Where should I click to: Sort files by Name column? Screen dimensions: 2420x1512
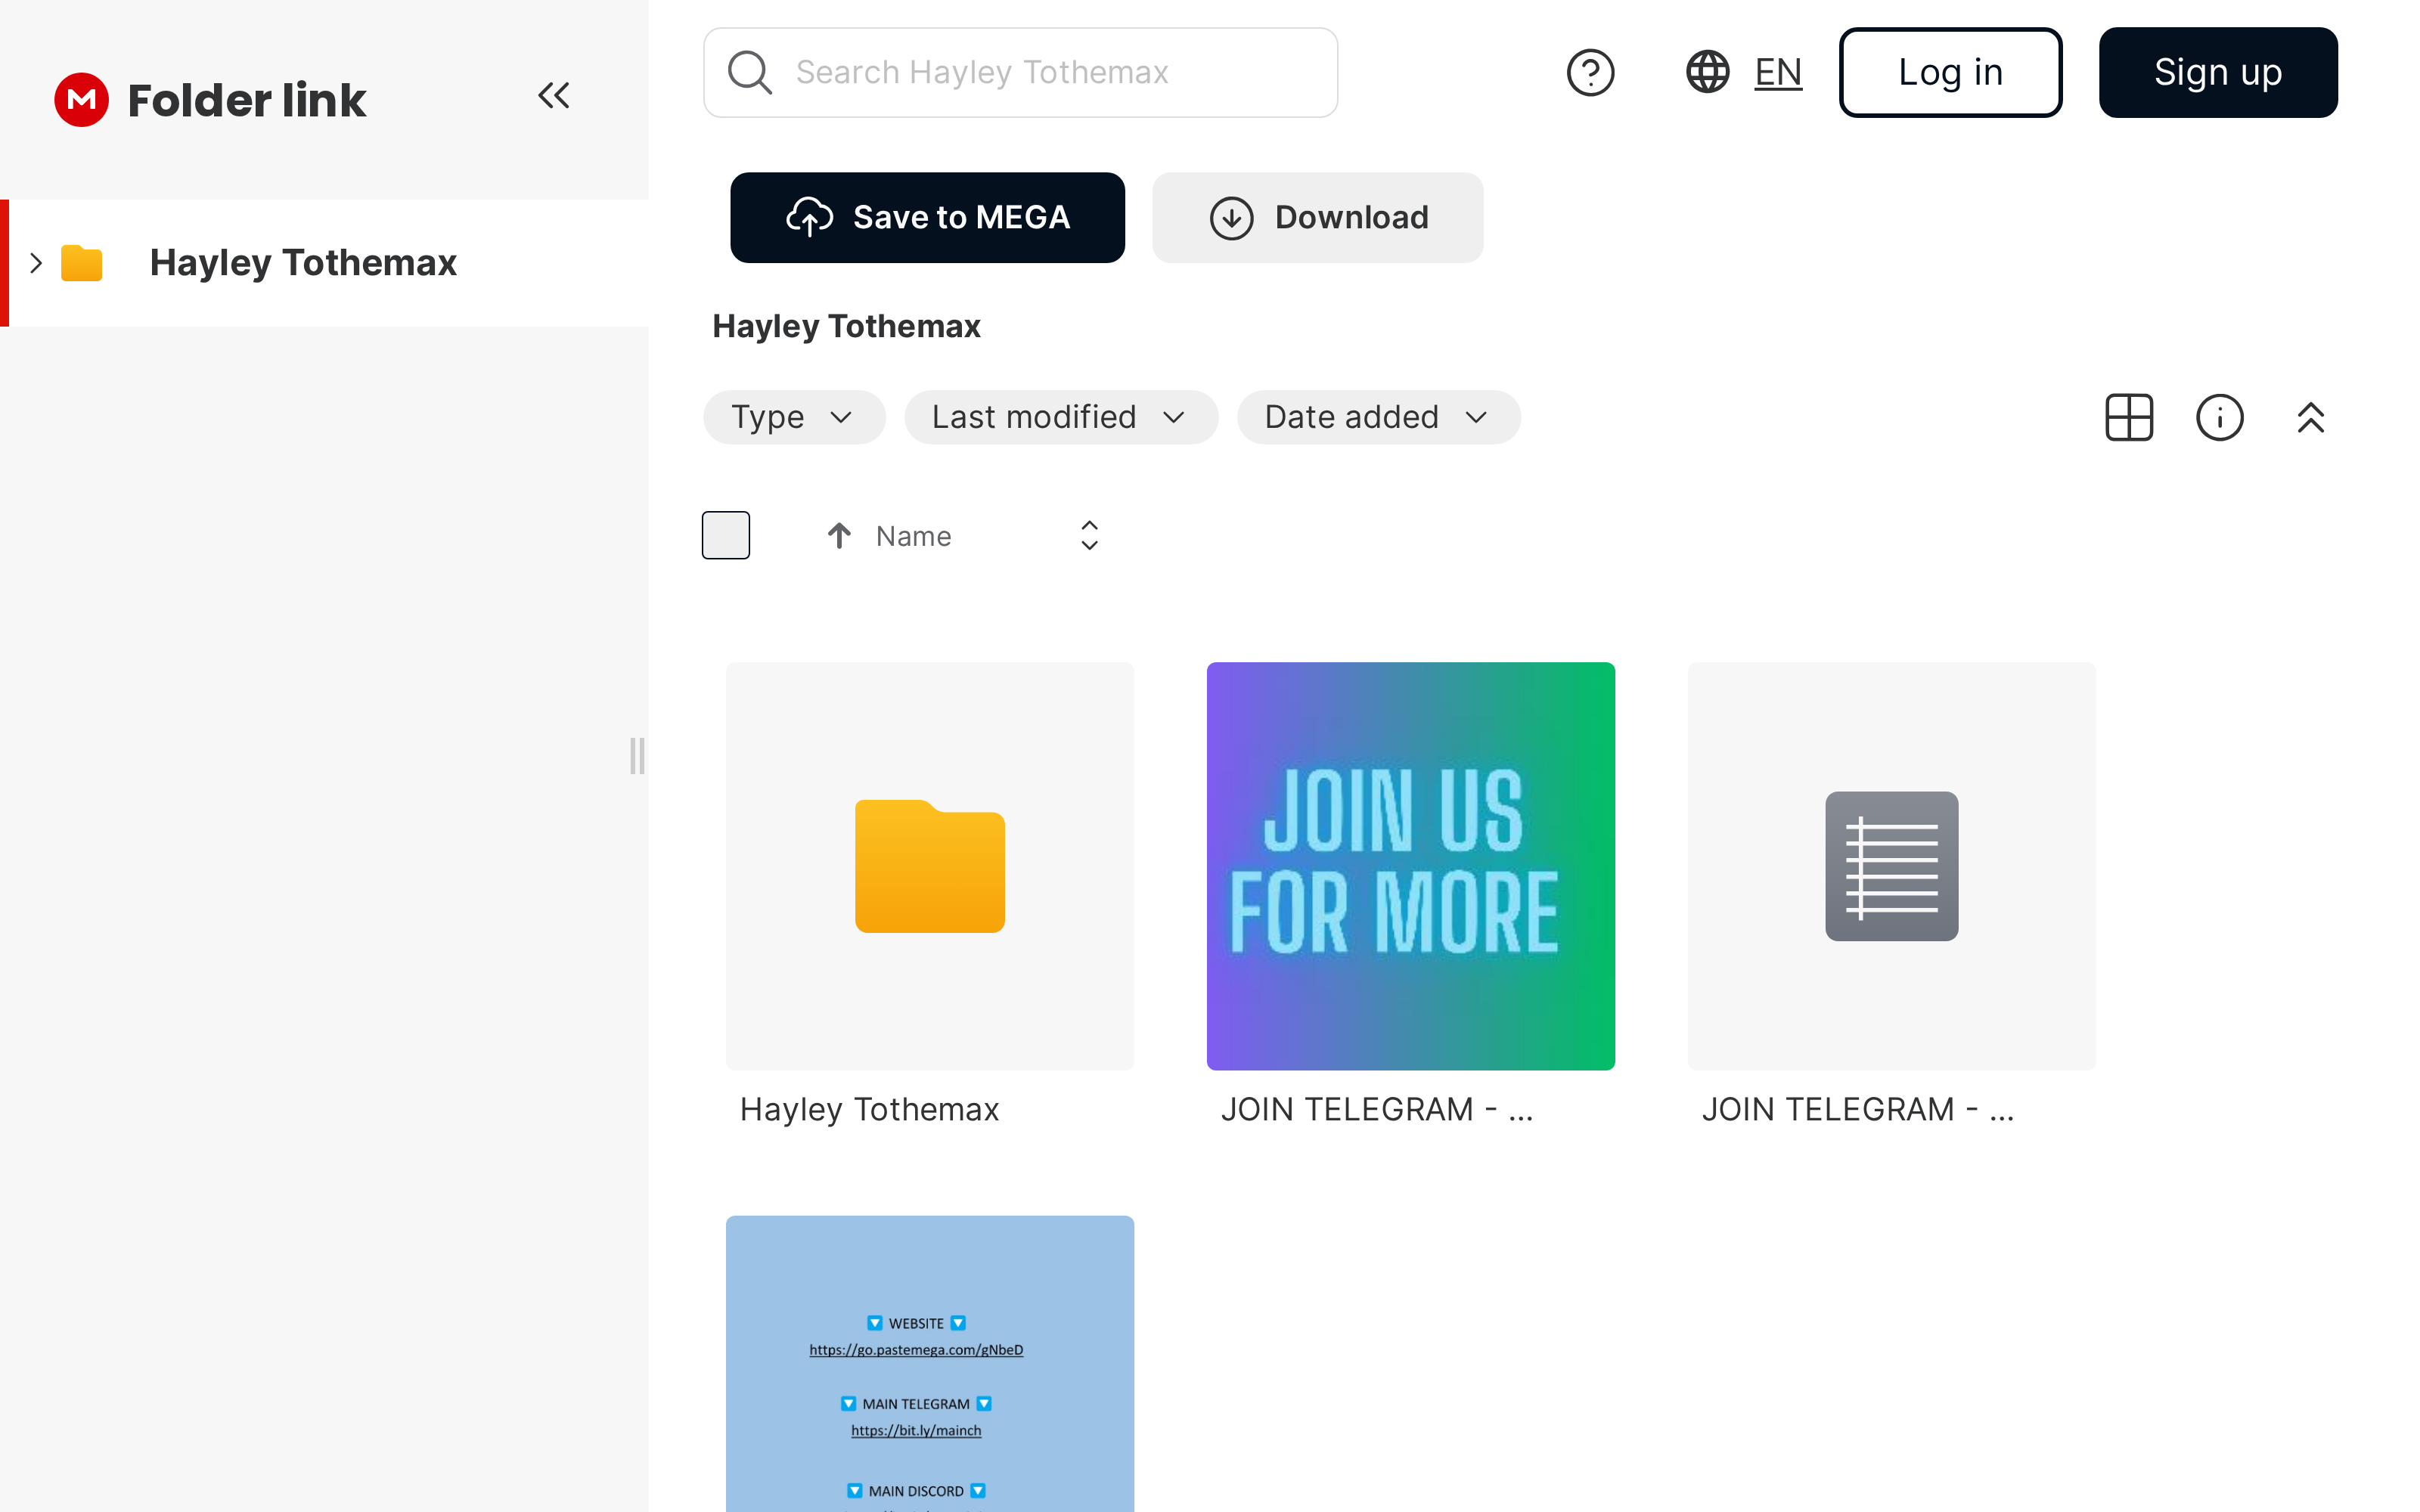[913, 536]
